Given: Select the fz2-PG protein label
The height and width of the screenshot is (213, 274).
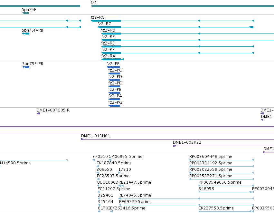Looking at the screenshot, I should pyautogui.click(x=115, y=103).
